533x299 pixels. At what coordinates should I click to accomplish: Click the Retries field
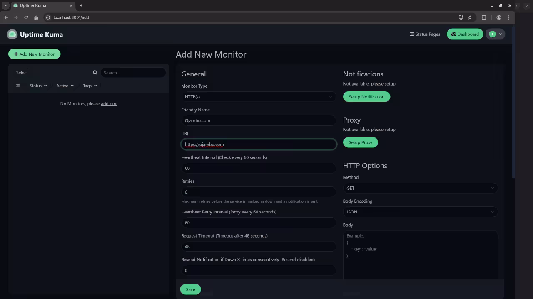click(x=259, y=192)
